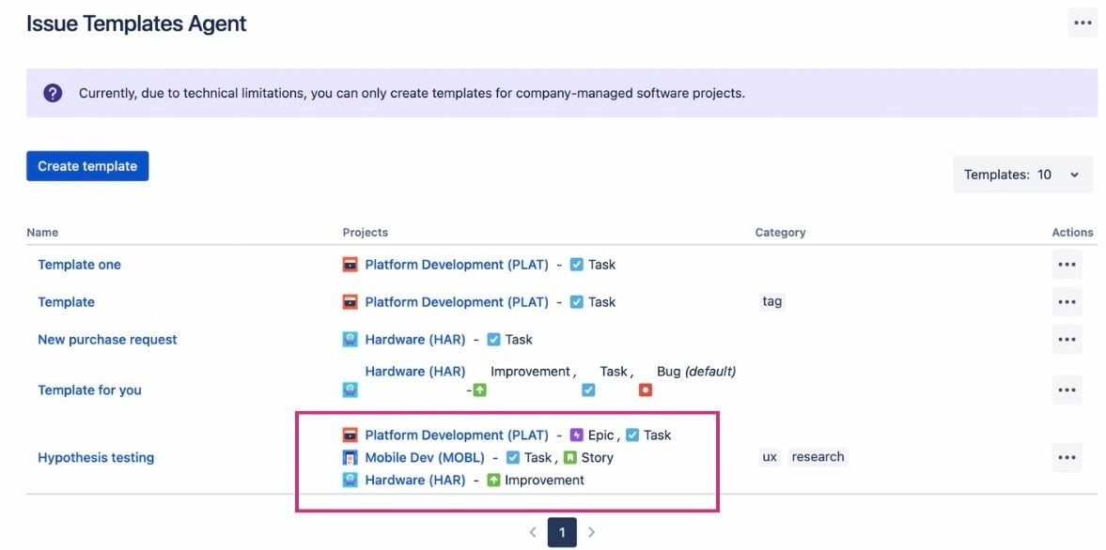
Task: Open the Templates count dropdown
Action: [1022, 174]
